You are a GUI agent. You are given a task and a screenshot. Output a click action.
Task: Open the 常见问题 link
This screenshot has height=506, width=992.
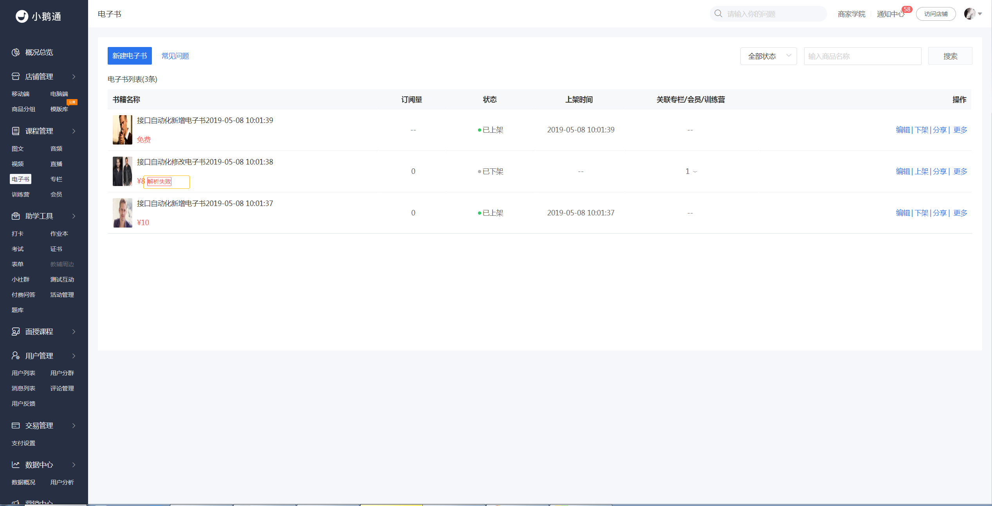(x=175, y=56)
